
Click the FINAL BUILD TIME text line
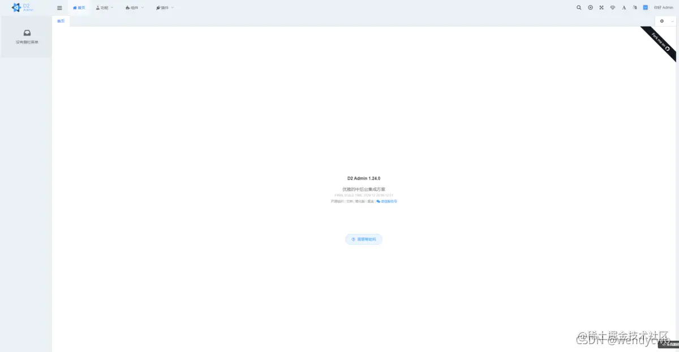[x=364, y=195]
